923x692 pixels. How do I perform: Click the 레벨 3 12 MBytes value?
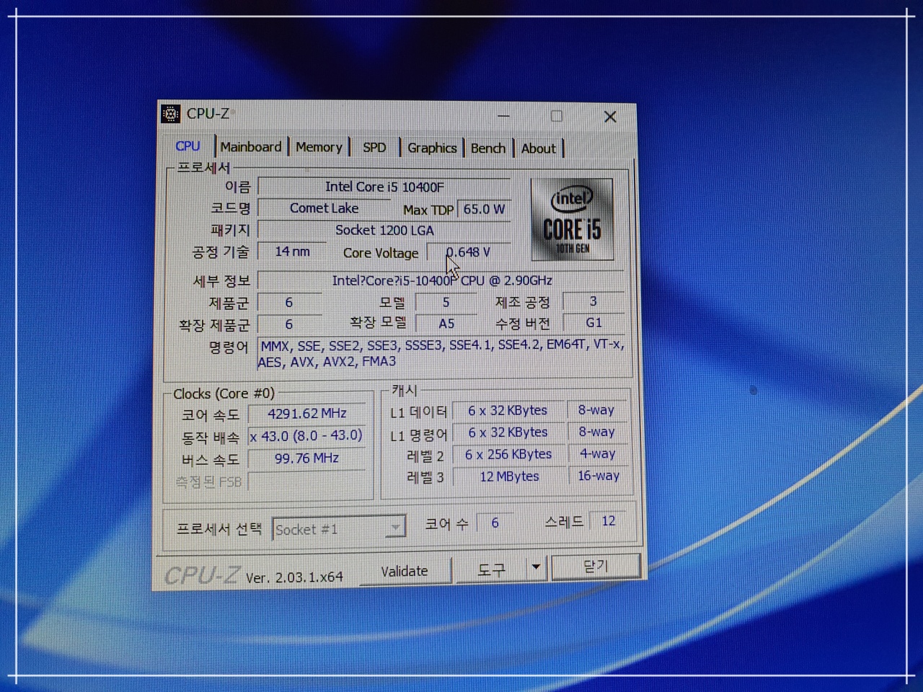click(x=509, y=476)
